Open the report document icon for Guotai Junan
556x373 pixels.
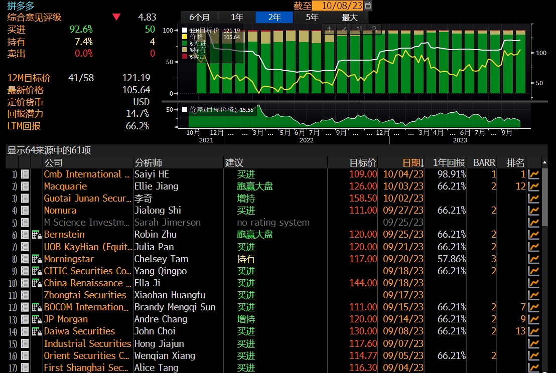click(25, 199)
